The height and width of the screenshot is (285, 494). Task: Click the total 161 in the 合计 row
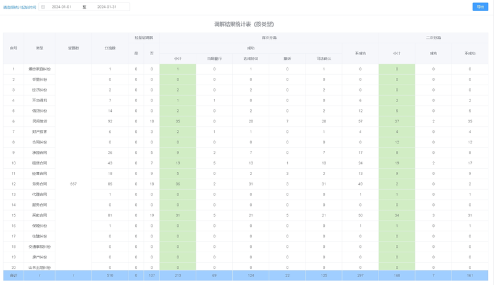[470, 275]
